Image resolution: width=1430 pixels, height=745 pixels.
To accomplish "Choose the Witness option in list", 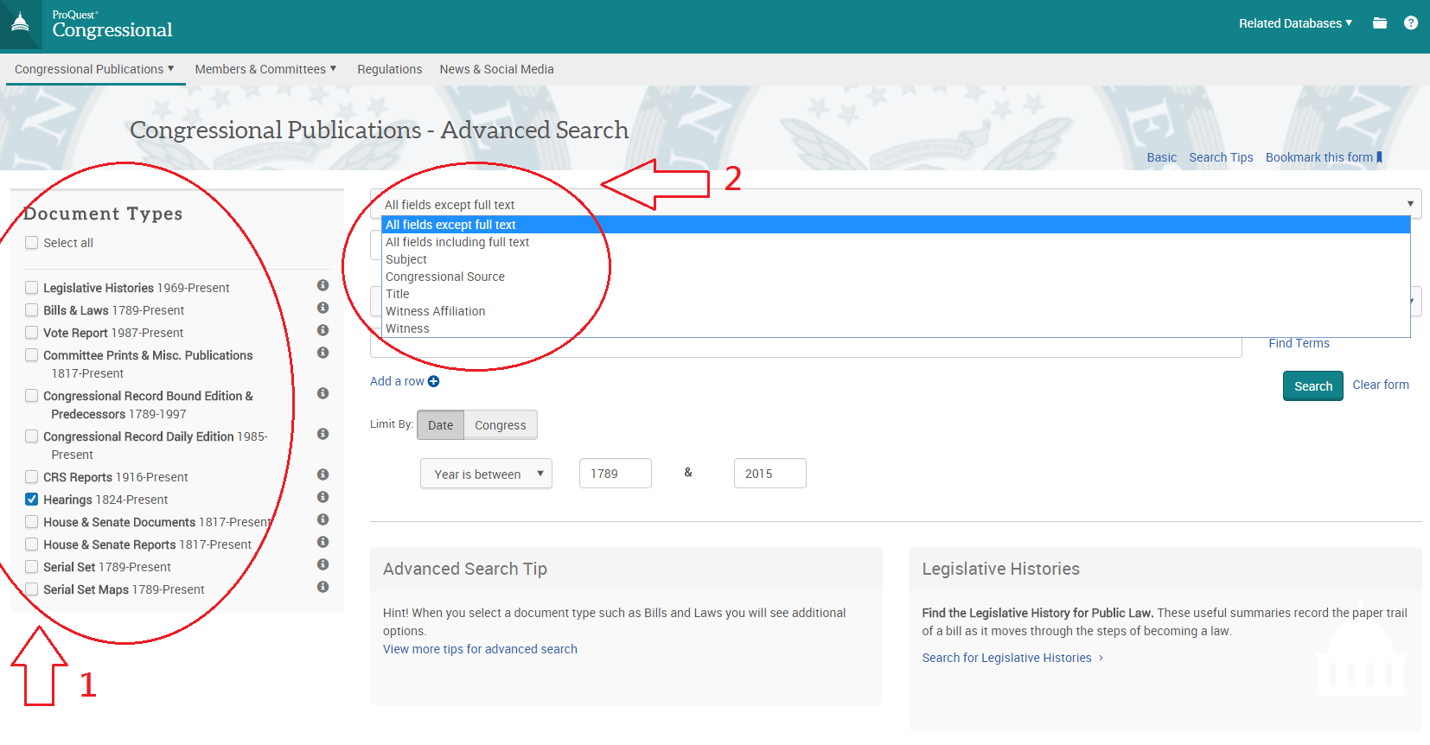I will [x=896, y=328].
